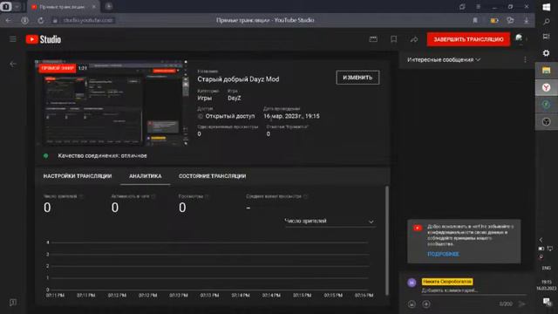Share the stream via arrow icon
The height and width of the screenshot is (314, 558).
tap(414, 39)
